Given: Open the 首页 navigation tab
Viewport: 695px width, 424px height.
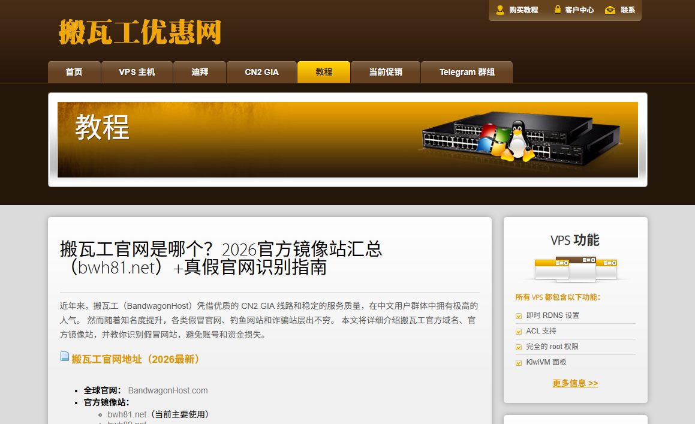Looking at the screenshot, I should pos(74,72).
